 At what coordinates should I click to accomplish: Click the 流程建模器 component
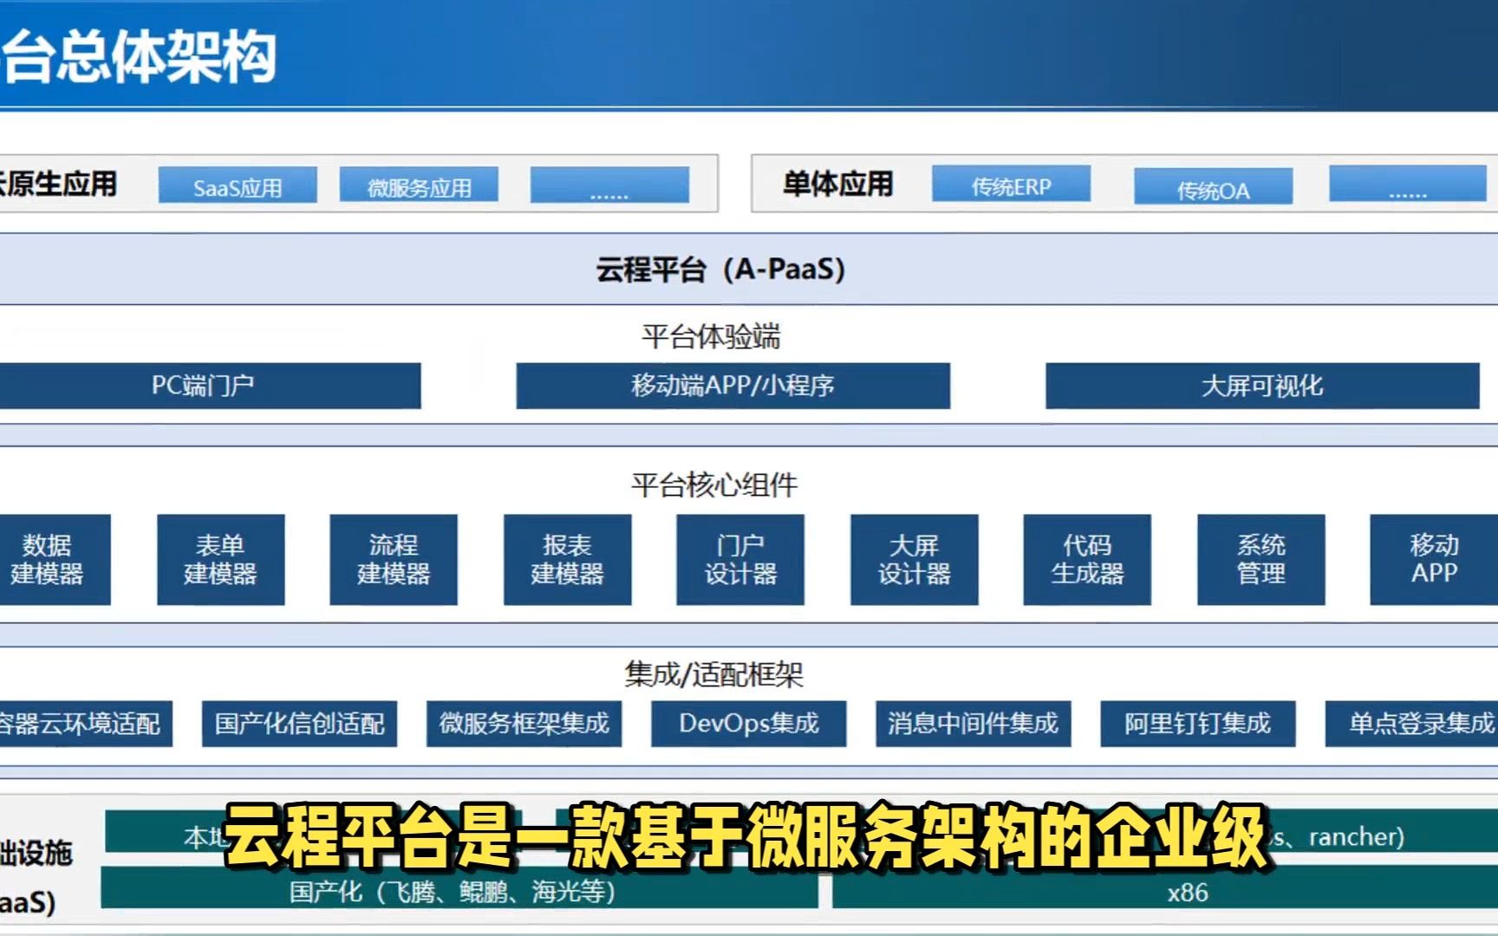(393, 559)
